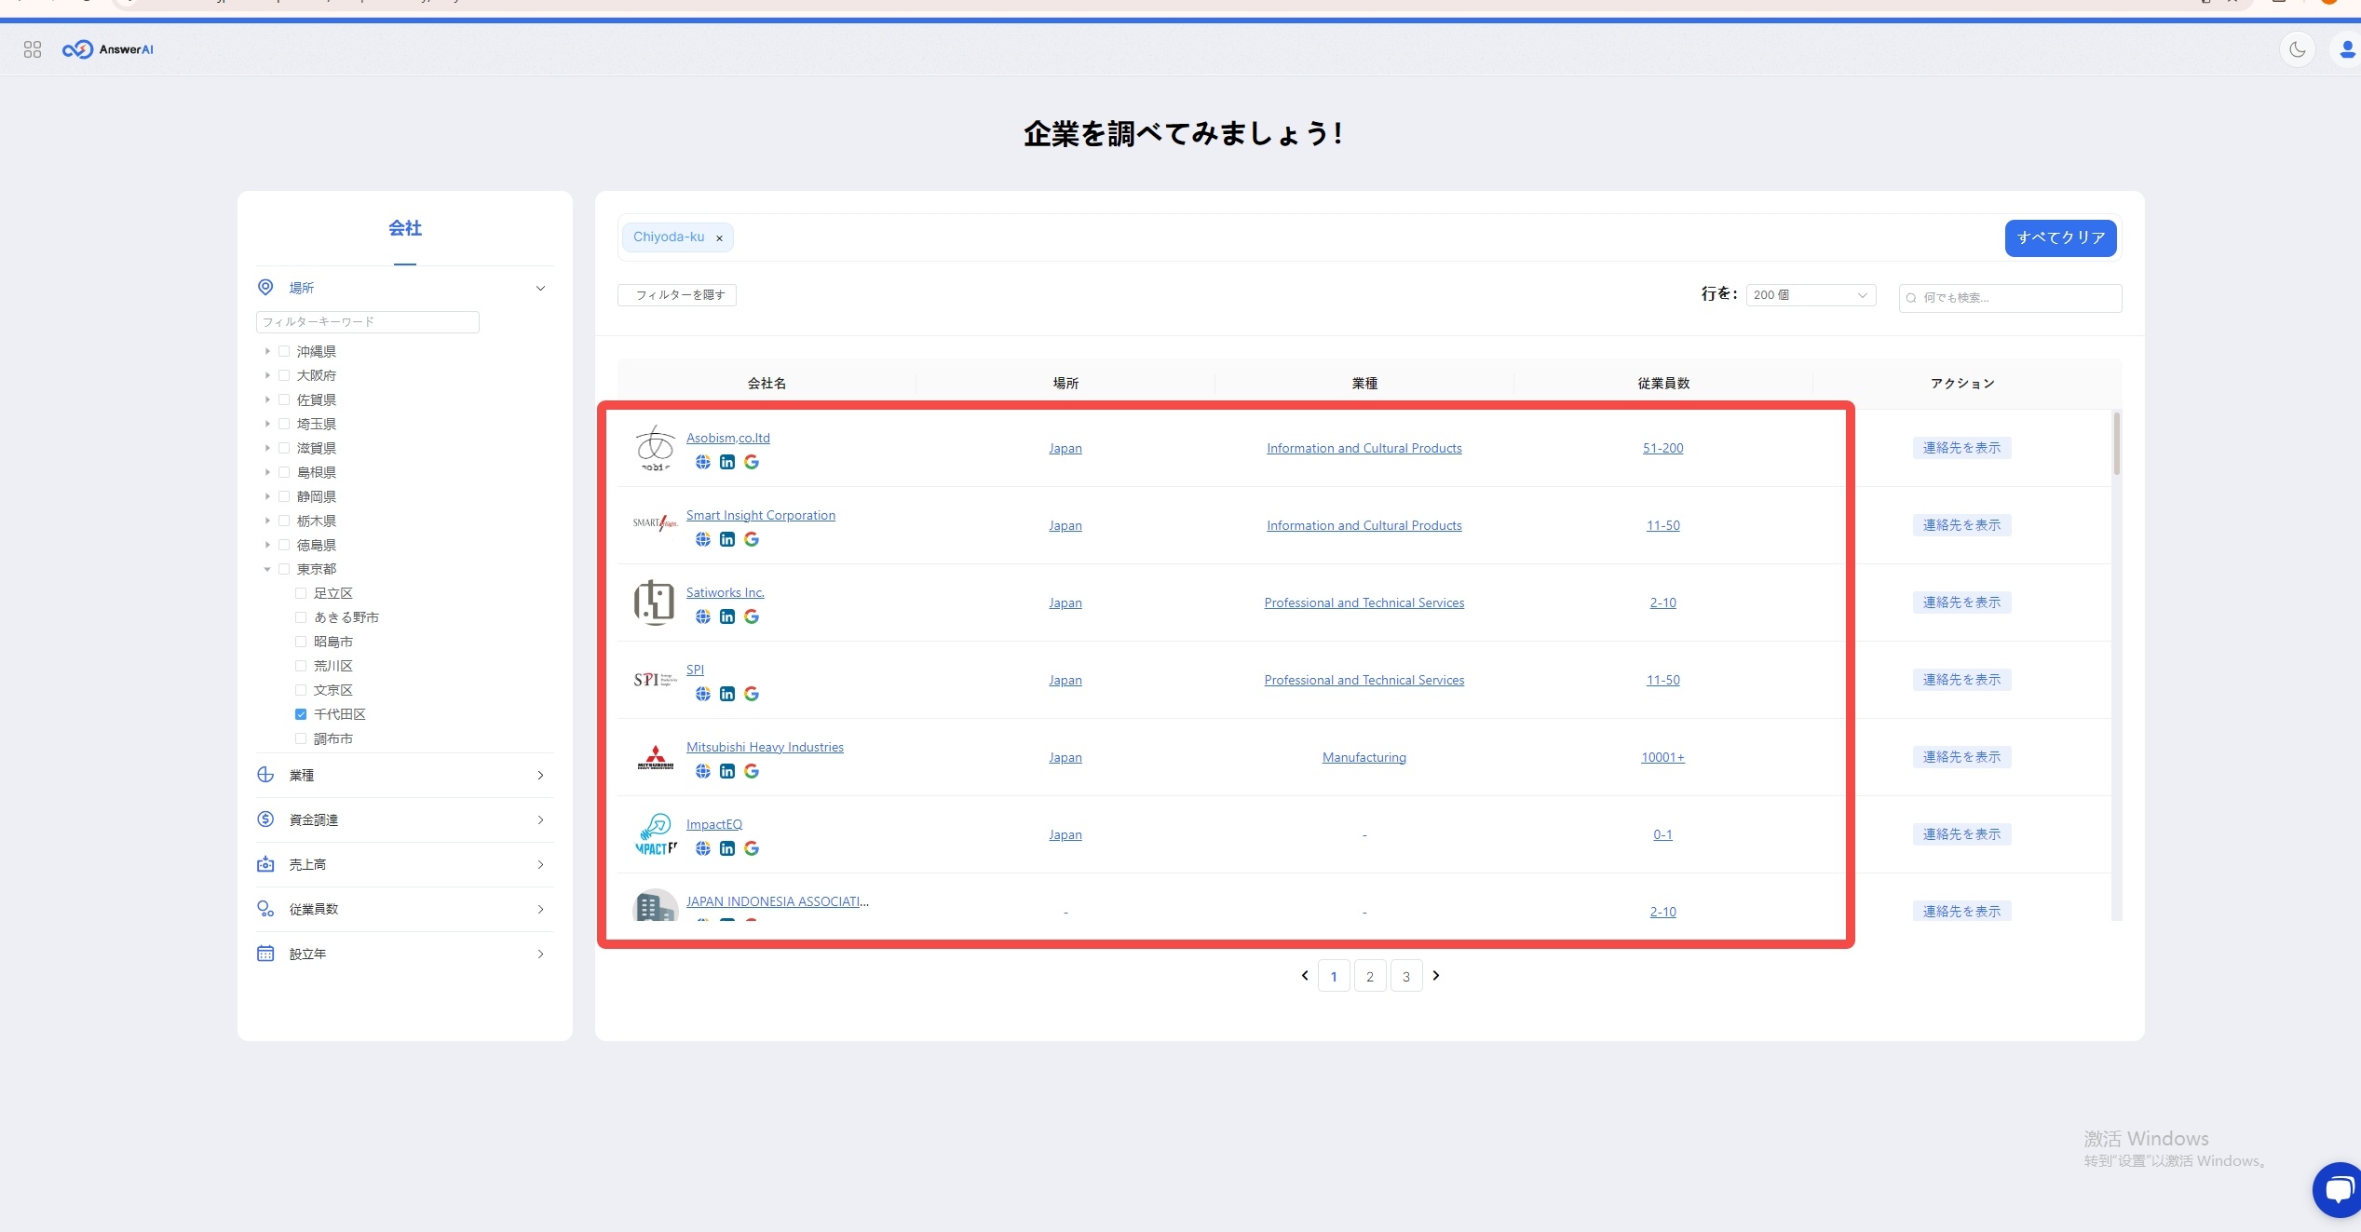The width and height of the screenshot is (2361, 1232).
Task: Open Satiworks Inc. Google icon
Action: coord(752,616)
